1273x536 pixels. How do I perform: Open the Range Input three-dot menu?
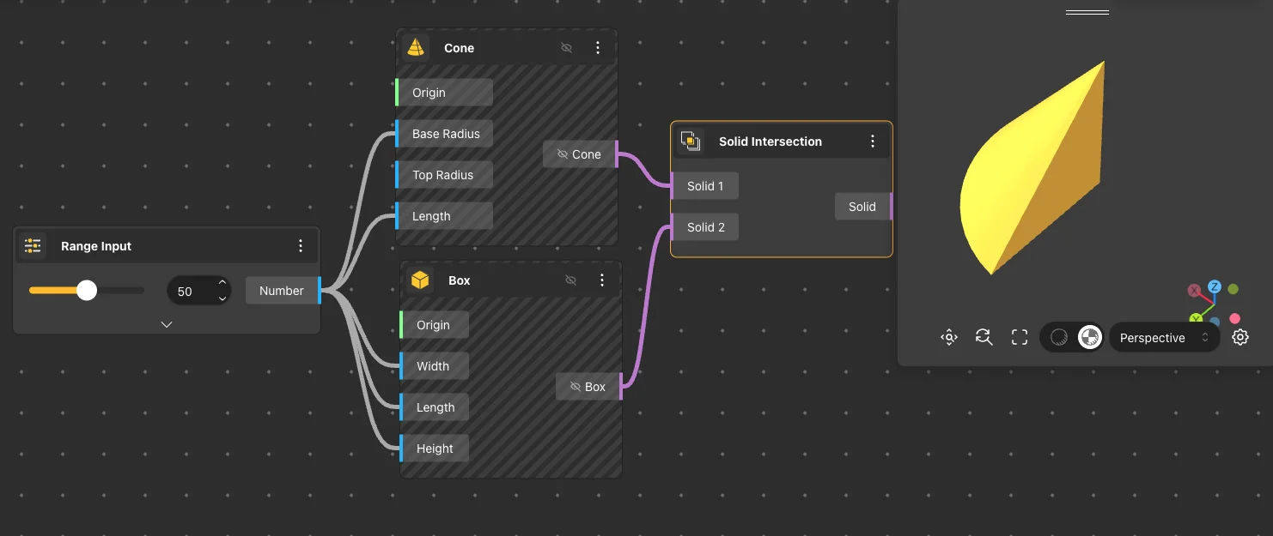coord(301,246)
